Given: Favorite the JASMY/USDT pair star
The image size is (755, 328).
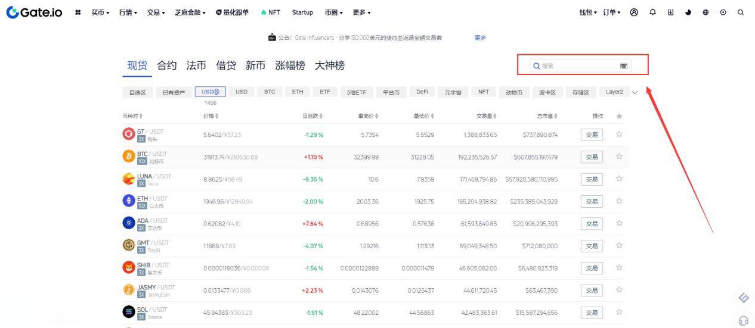Looking at the screenshot, I should pos(619,290).
